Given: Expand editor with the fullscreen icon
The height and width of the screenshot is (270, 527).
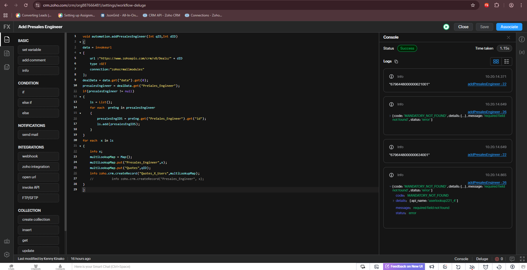Looking at the screenshot, I should click(x=522, y=259).
